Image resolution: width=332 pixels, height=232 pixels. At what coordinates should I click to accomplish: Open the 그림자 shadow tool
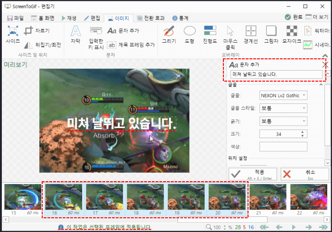point(271,35)
